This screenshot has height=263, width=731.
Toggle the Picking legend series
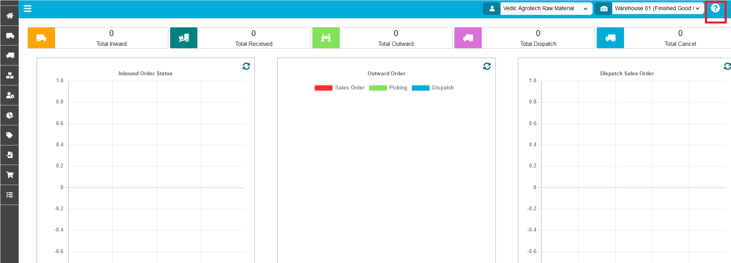click(388, 88)
